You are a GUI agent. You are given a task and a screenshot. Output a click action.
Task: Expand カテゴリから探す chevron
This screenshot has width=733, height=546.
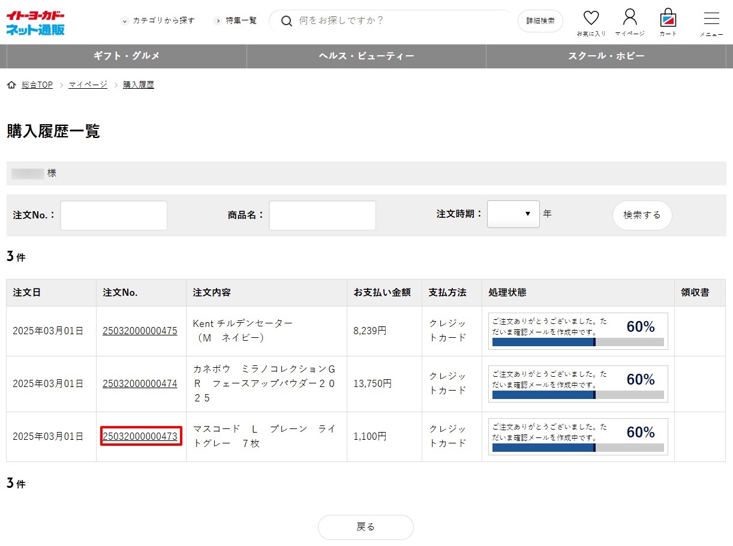(x=125, y=21)
